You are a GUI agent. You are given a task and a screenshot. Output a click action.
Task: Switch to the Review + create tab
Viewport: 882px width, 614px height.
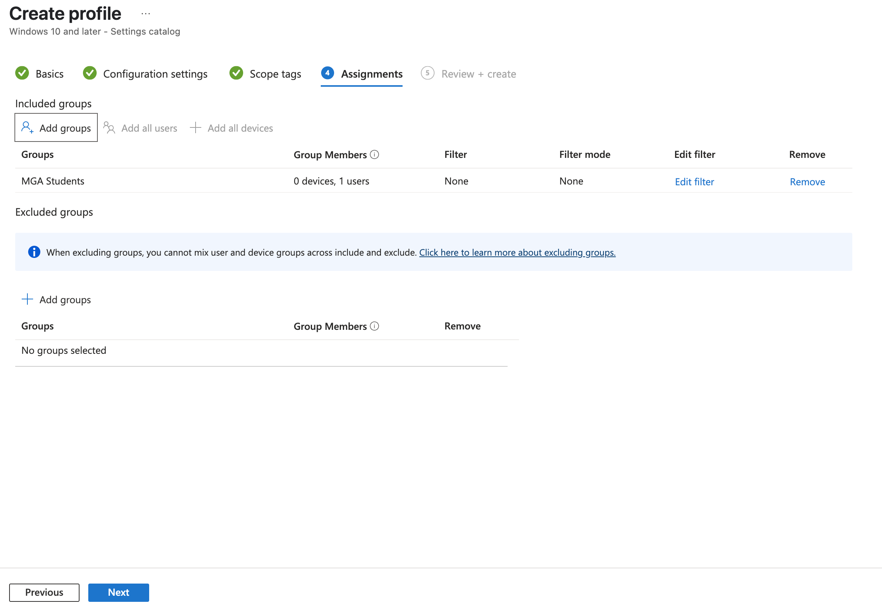(478, 74)
